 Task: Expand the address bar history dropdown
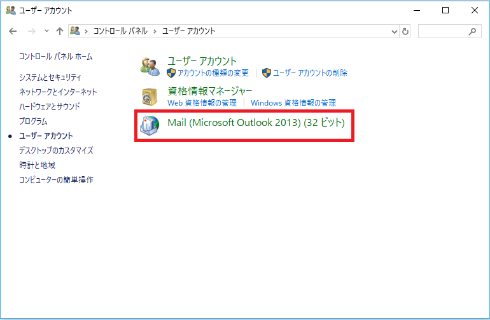(395, 32)
